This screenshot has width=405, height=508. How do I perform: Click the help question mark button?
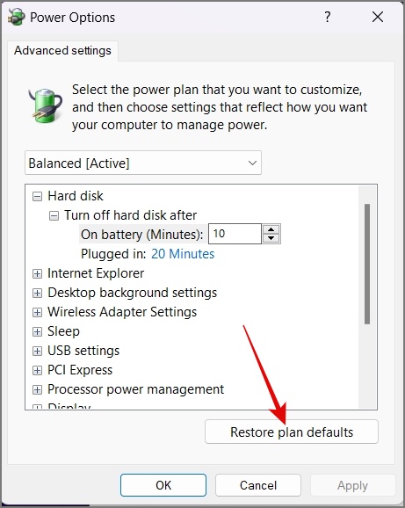(328, 17)
